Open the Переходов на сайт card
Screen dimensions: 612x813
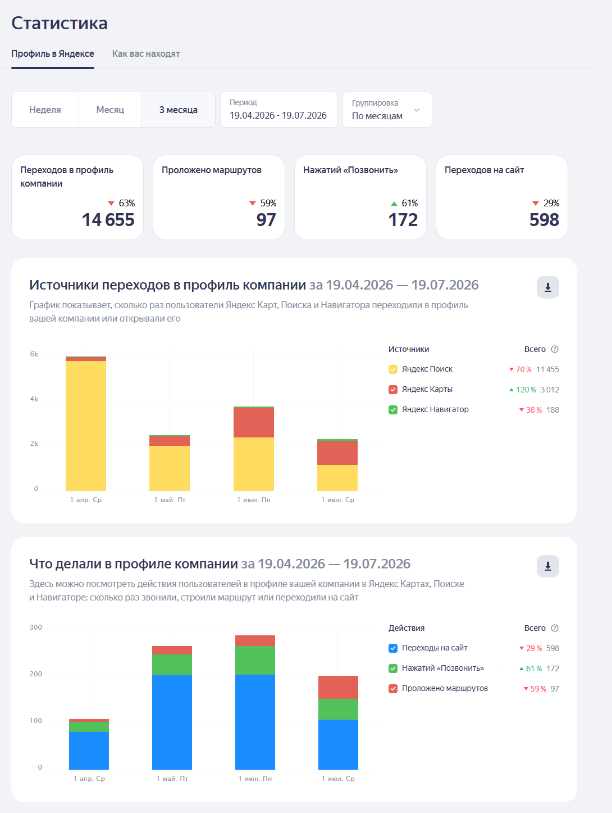[x=502, y=197]
